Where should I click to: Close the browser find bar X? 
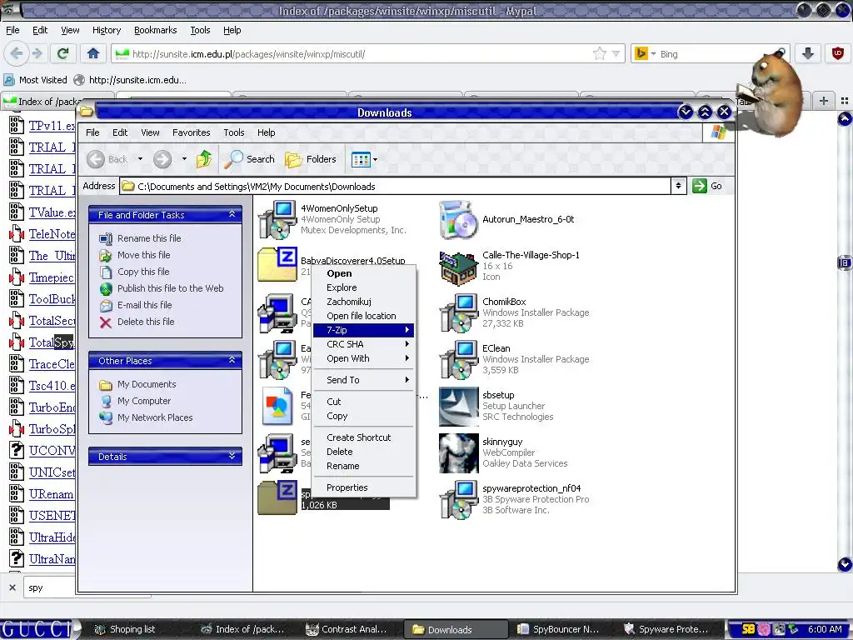click(x=12, y=587)
